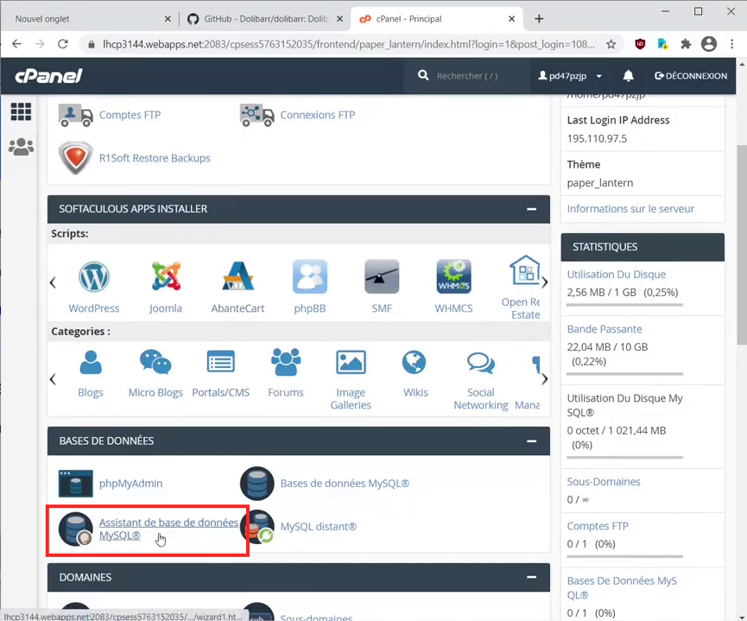747x621 pixels.
Task: Click the notifications bell icon
Action: coord(629,76)
